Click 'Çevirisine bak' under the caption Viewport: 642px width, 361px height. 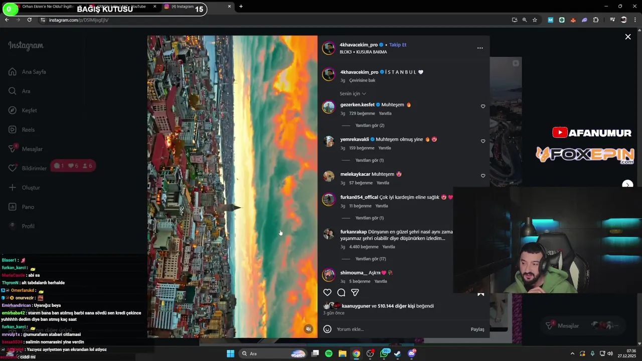pos(362,80)
